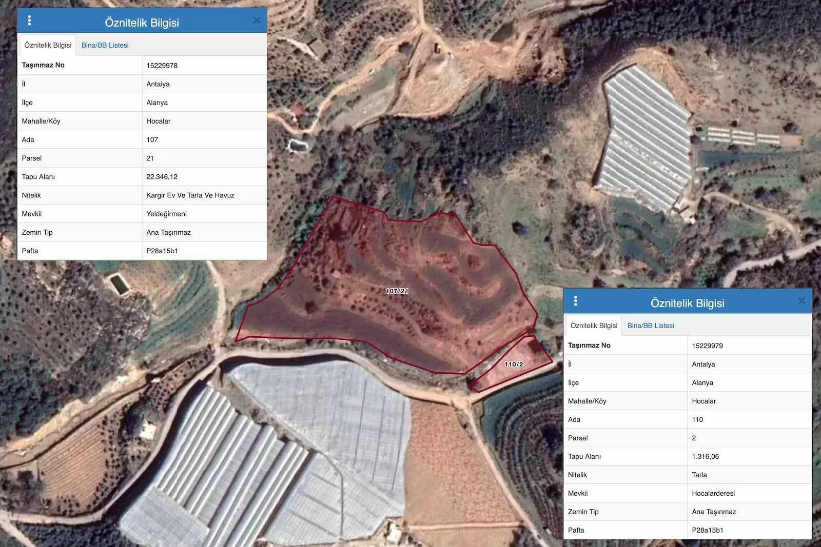Open Bina/BB Listesi tab for parcel 107/21

tap(105, 45)
